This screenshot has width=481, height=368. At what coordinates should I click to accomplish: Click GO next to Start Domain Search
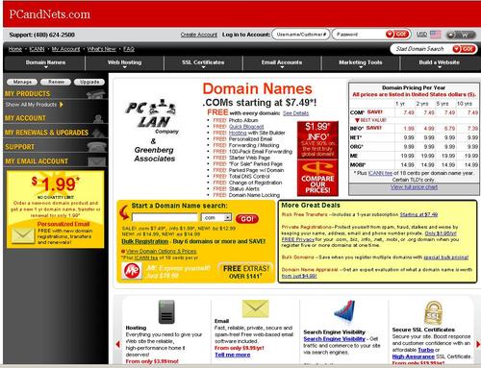coord(464,49)
